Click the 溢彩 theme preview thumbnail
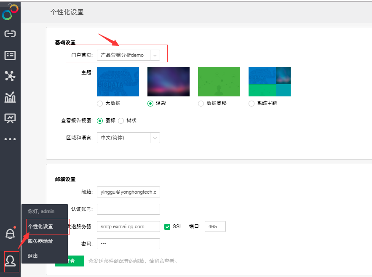This screenshot has height=277, width=372. 168,81
